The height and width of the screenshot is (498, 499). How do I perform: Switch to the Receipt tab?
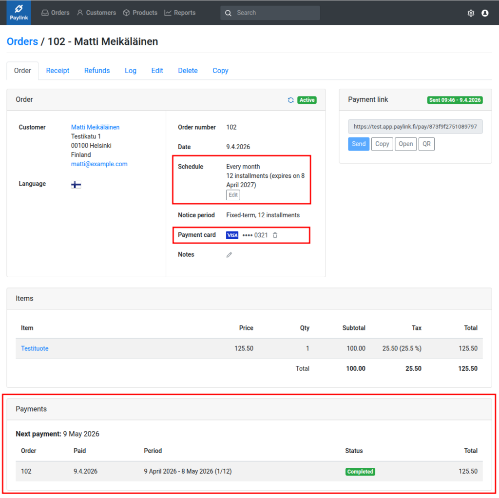(x=58, y=71)
